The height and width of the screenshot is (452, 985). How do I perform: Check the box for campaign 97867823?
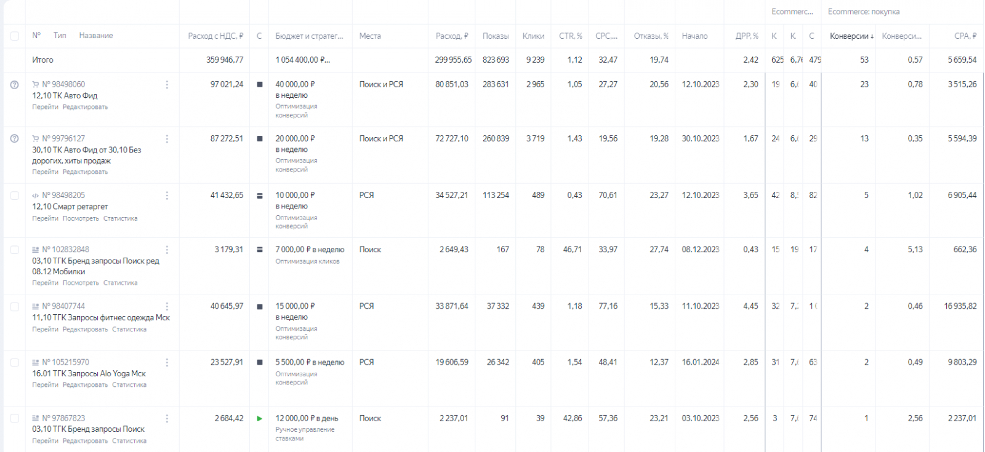coord(14,419)
